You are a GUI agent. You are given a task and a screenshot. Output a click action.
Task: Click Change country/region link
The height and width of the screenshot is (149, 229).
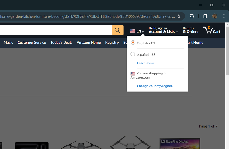tap(155, 86)
